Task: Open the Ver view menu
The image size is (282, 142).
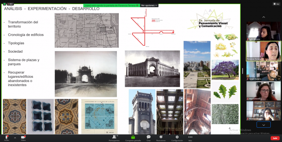Action: point(277,4)
